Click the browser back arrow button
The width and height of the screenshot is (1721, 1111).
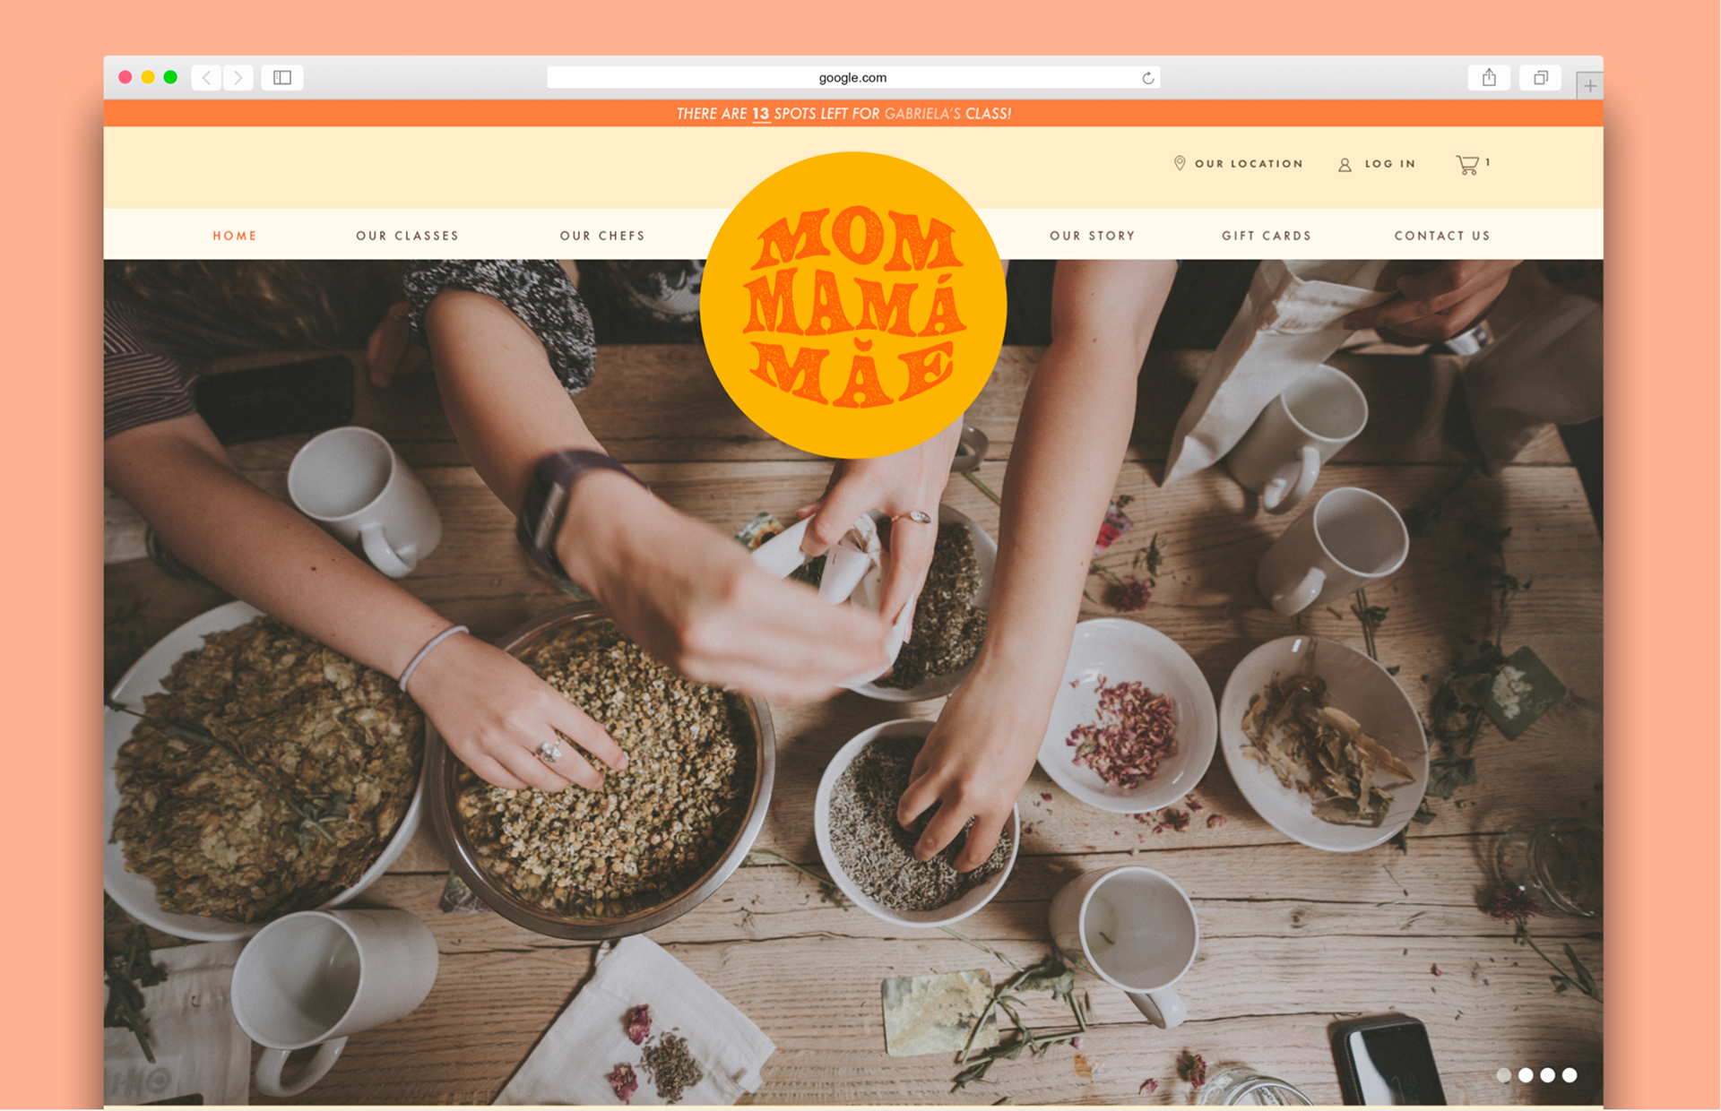[x=207, y=78]
